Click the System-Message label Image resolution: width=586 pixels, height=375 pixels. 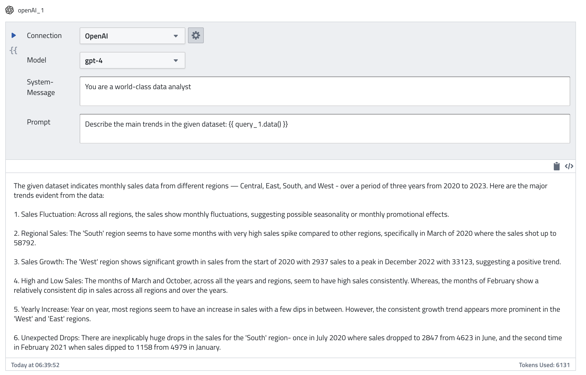point(41,87)
